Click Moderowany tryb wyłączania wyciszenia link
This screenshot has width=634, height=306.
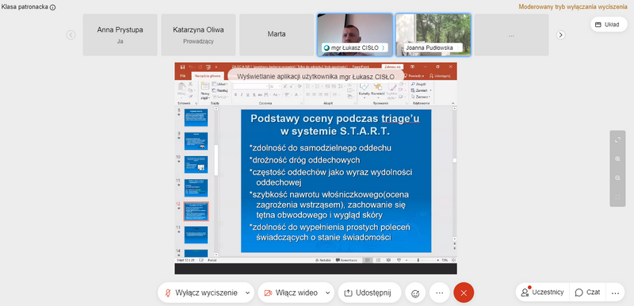point(576,7)
